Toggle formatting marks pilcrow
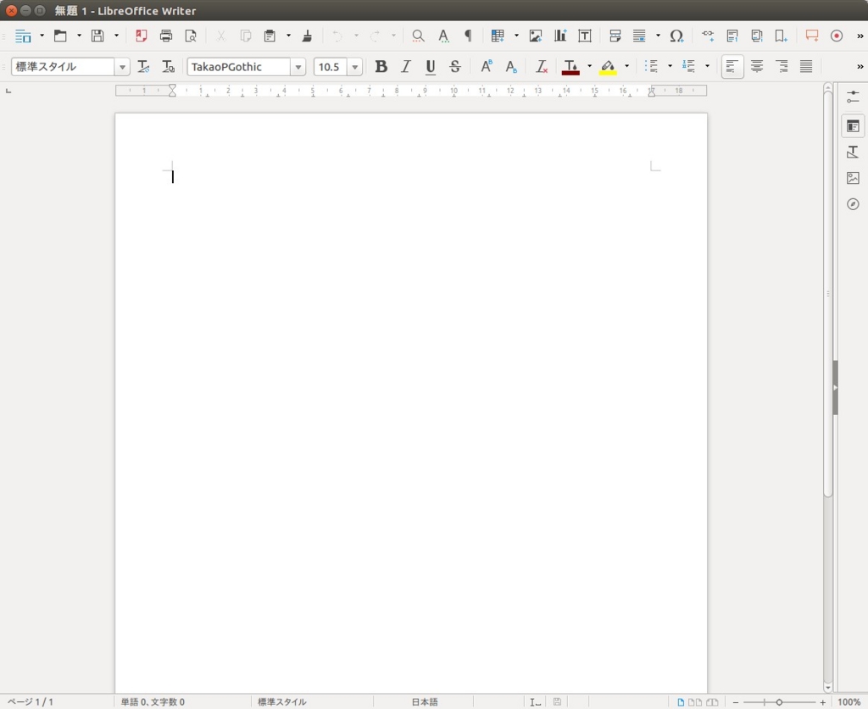868x709 pixels. pyautogui.click(x=468, y=36)
